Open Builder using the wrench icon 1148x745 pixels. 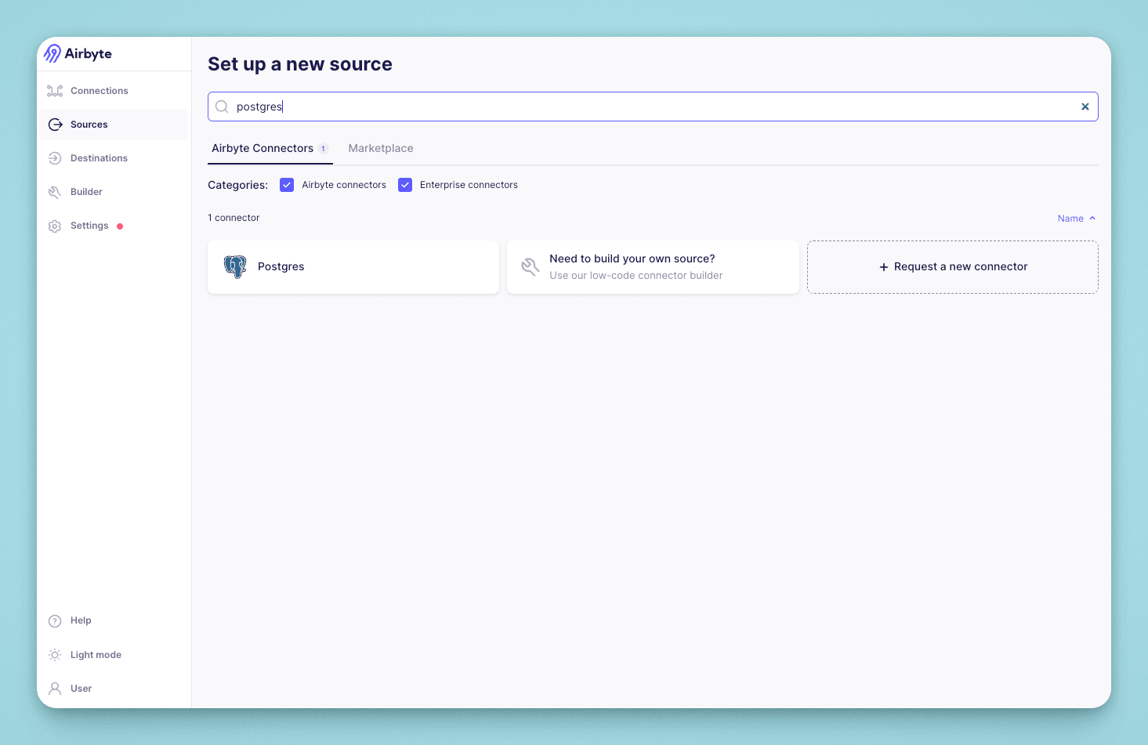(55, 192)
